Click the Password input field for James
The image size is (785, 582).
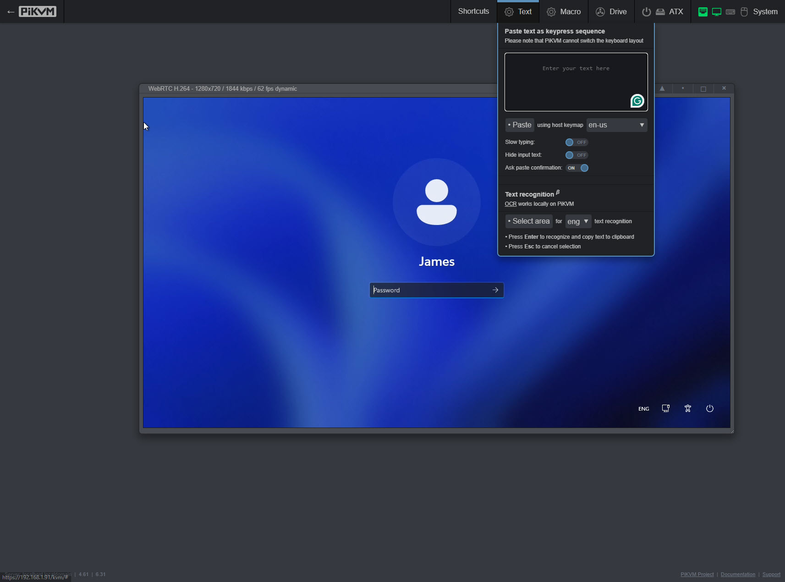click(x=431, y=290)
